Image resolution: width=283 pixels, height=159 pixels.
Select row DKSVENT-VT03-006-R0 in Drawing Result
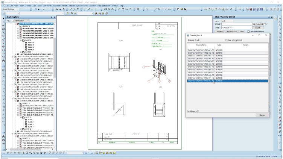(x=227, y=64)
